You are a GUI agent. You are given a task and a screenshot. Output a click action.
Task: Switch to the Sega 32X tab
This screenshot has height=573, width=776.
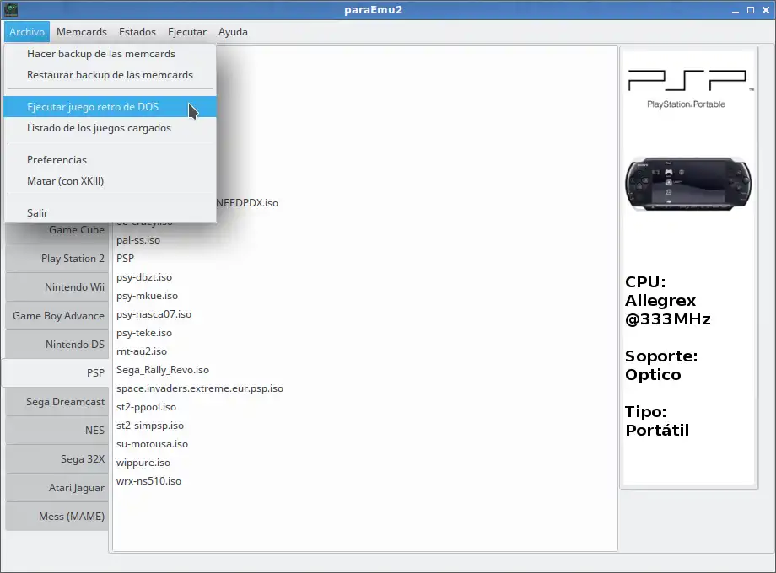(x=57, y=459)
